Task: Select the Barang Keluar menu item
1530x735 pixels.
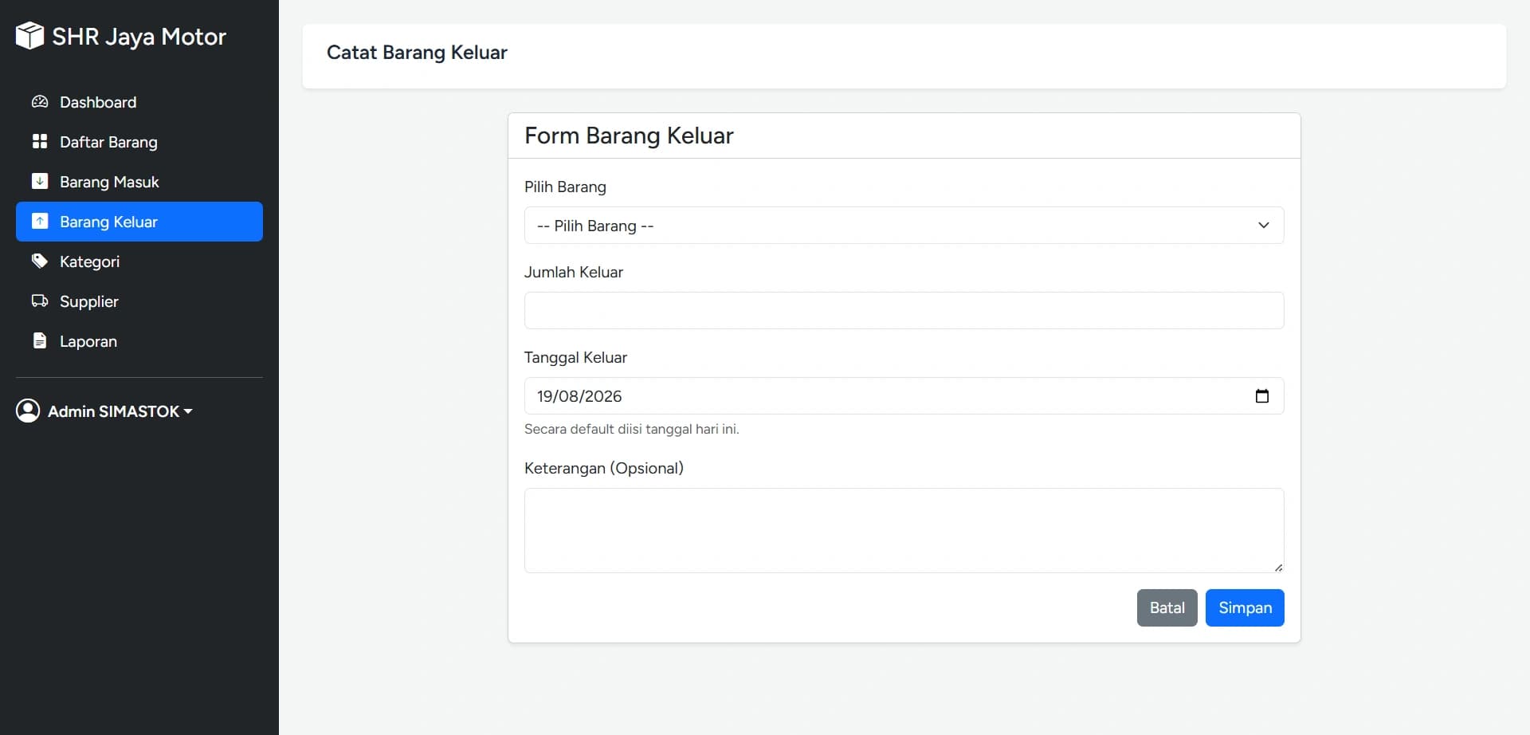Action: click(x=139, y=222)
